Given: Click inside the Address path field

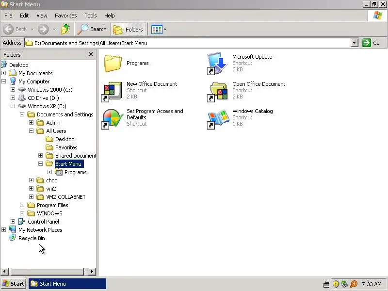Looking at the screenshot, I should pyautogui.click(x=187, y=43).
